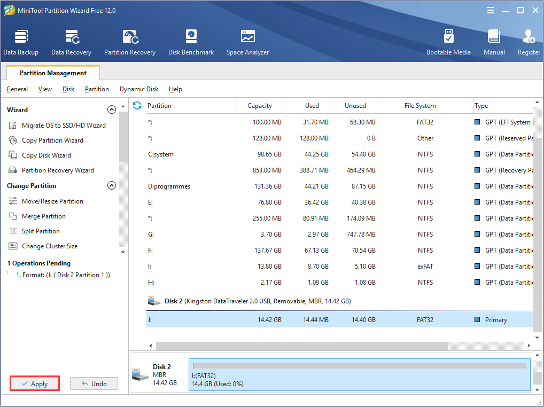Viewport: 544px width, 407px height.
Task: Apply the pending operations
Action: click(35, 383)
